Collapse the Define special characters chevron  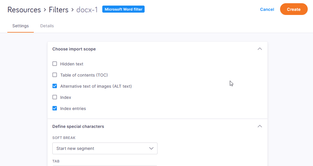[260, 126]
